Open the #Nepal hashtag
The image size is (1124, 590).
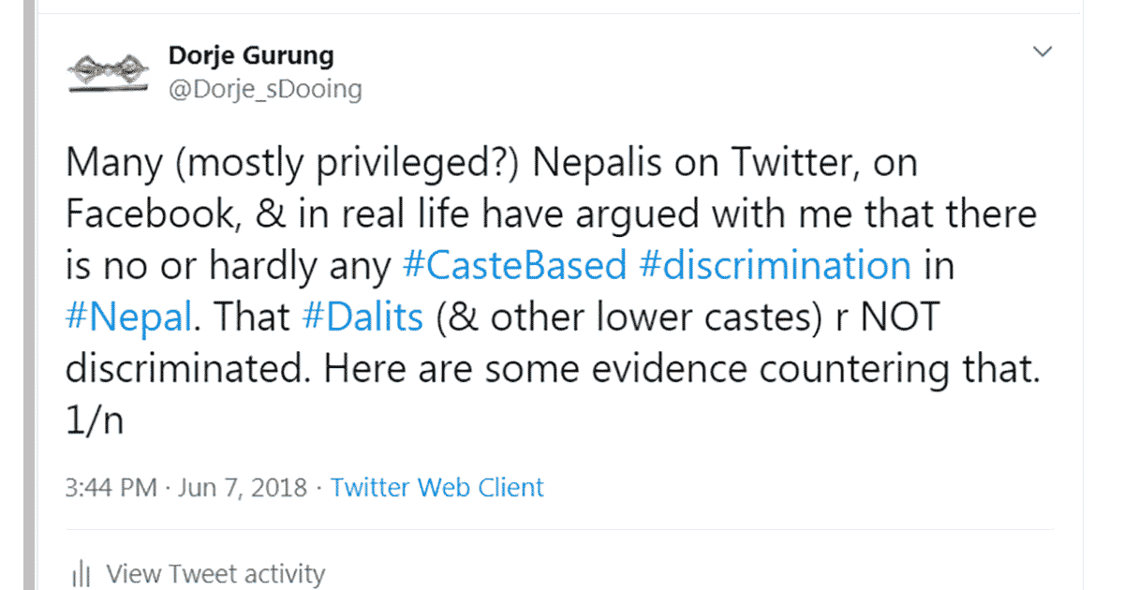point(128,317)
